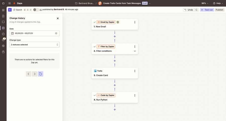Viewport: 226px width, 121px height.
Task: Open the Search field in editor toolbar
Action: coord(18,10)
